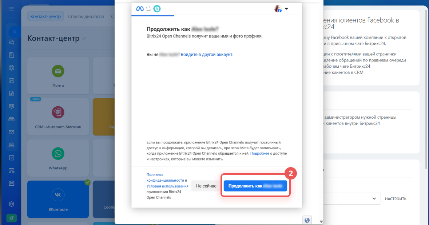The image size is (429, 225).
Task: Click the ВКонтакте card label
Action: [58, 209]
